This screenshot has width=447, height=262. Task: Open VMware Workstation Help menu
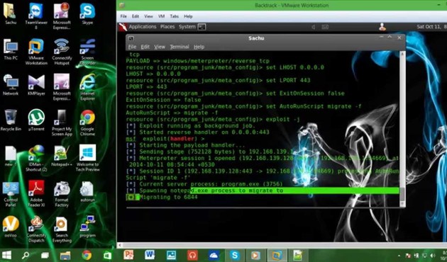188,16
